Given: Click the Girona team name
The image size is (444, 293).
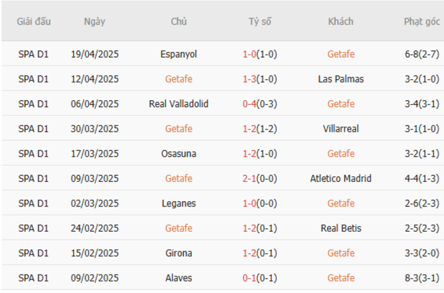Looking at the screenshot, I should [179, 253].
